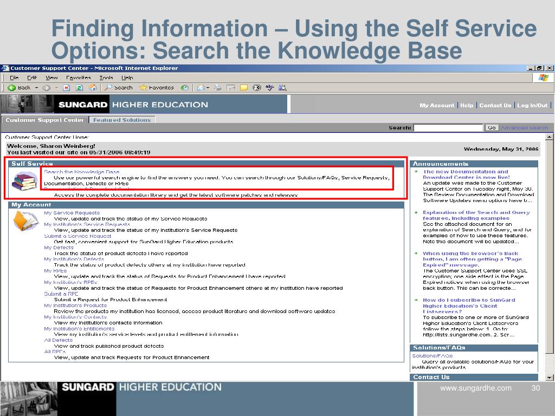This screenshot has width=555, height=416.
Task: Click the Solutions/FAQs link in the right panel
Action: point(432,355)
